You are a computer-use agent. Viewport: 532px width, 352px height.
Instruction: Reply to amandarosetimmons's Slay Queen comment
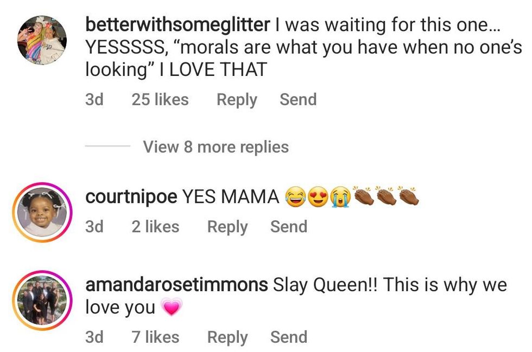227,337
